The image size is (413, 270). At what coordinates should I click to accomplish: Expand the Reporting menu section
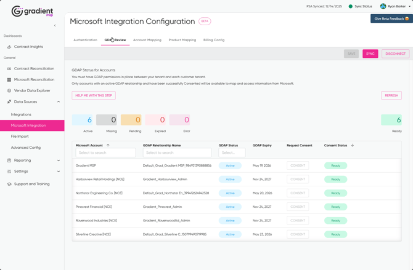(59, 161)
